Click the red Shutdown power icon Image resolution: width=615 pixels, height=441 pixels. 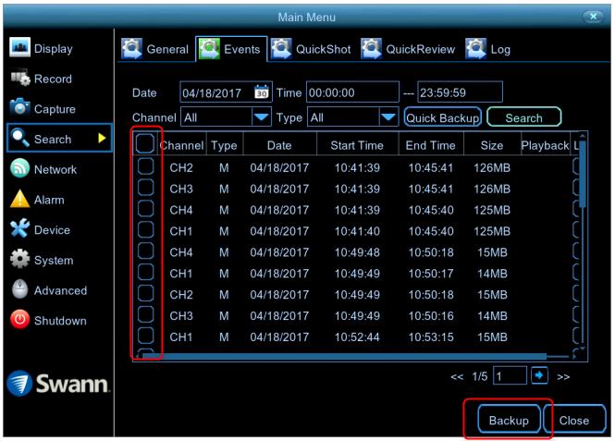click(x=18, y=321)
